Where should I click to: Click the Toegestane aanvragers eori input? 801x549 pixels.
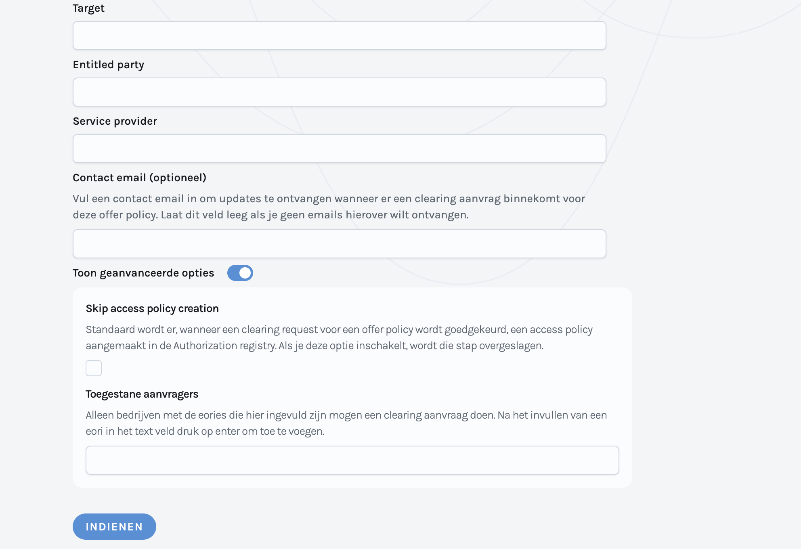352,460
